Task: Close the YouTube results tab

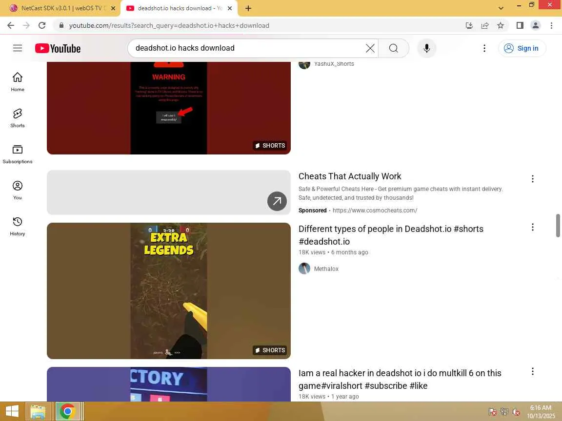Action: pyautogui.click(x=230, y=8)
